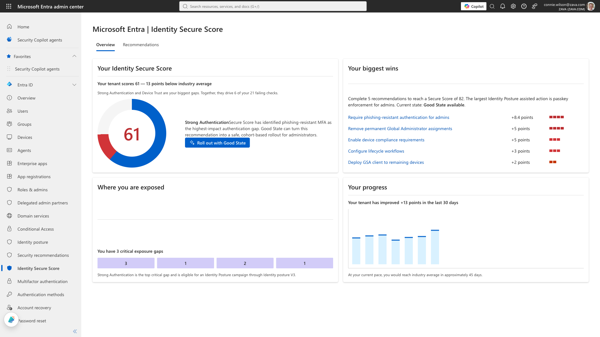Open Domain services globe icon
600x337 pixels.
[9, 216]
